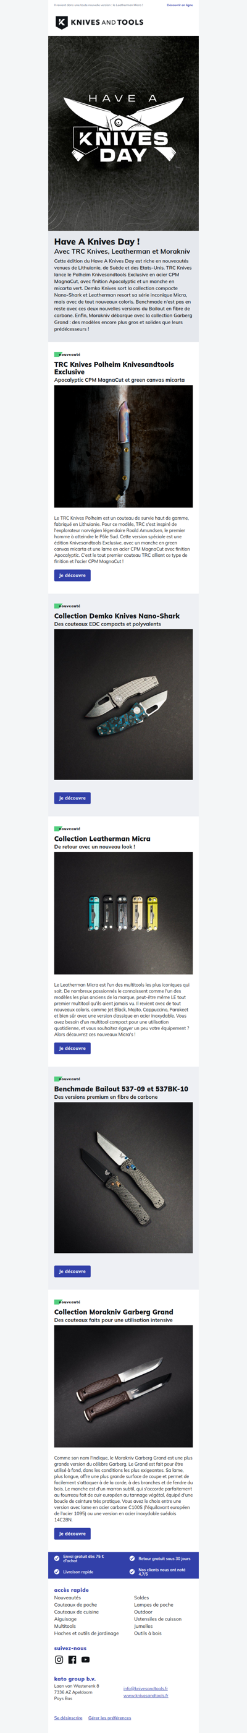Select 'Couteaux de poche' quick access link
247x1733 pixels.
tap(75, 1604)
